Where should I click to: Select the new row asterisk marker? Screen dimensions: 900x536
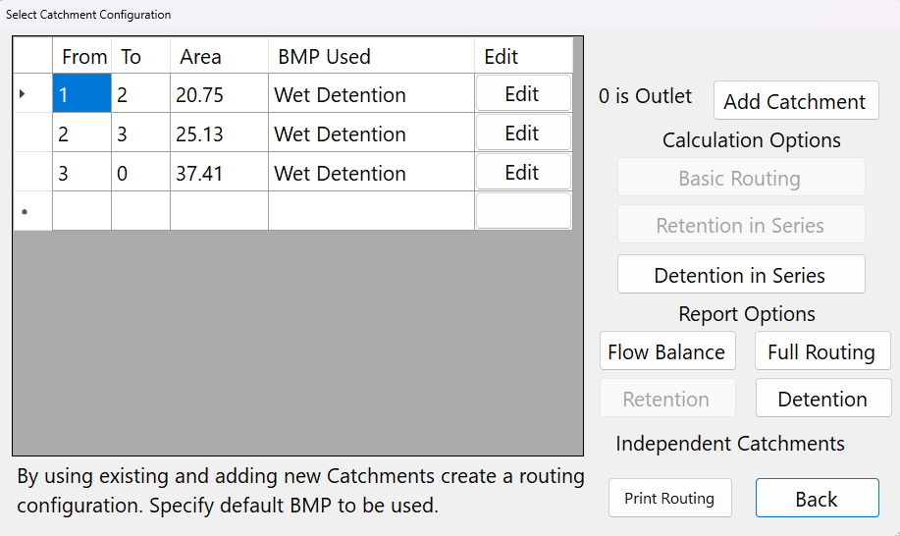point(24,212)
